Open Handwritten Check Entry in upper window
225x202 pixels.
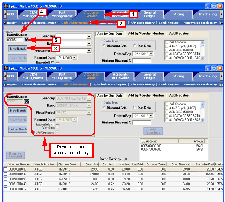200,23
